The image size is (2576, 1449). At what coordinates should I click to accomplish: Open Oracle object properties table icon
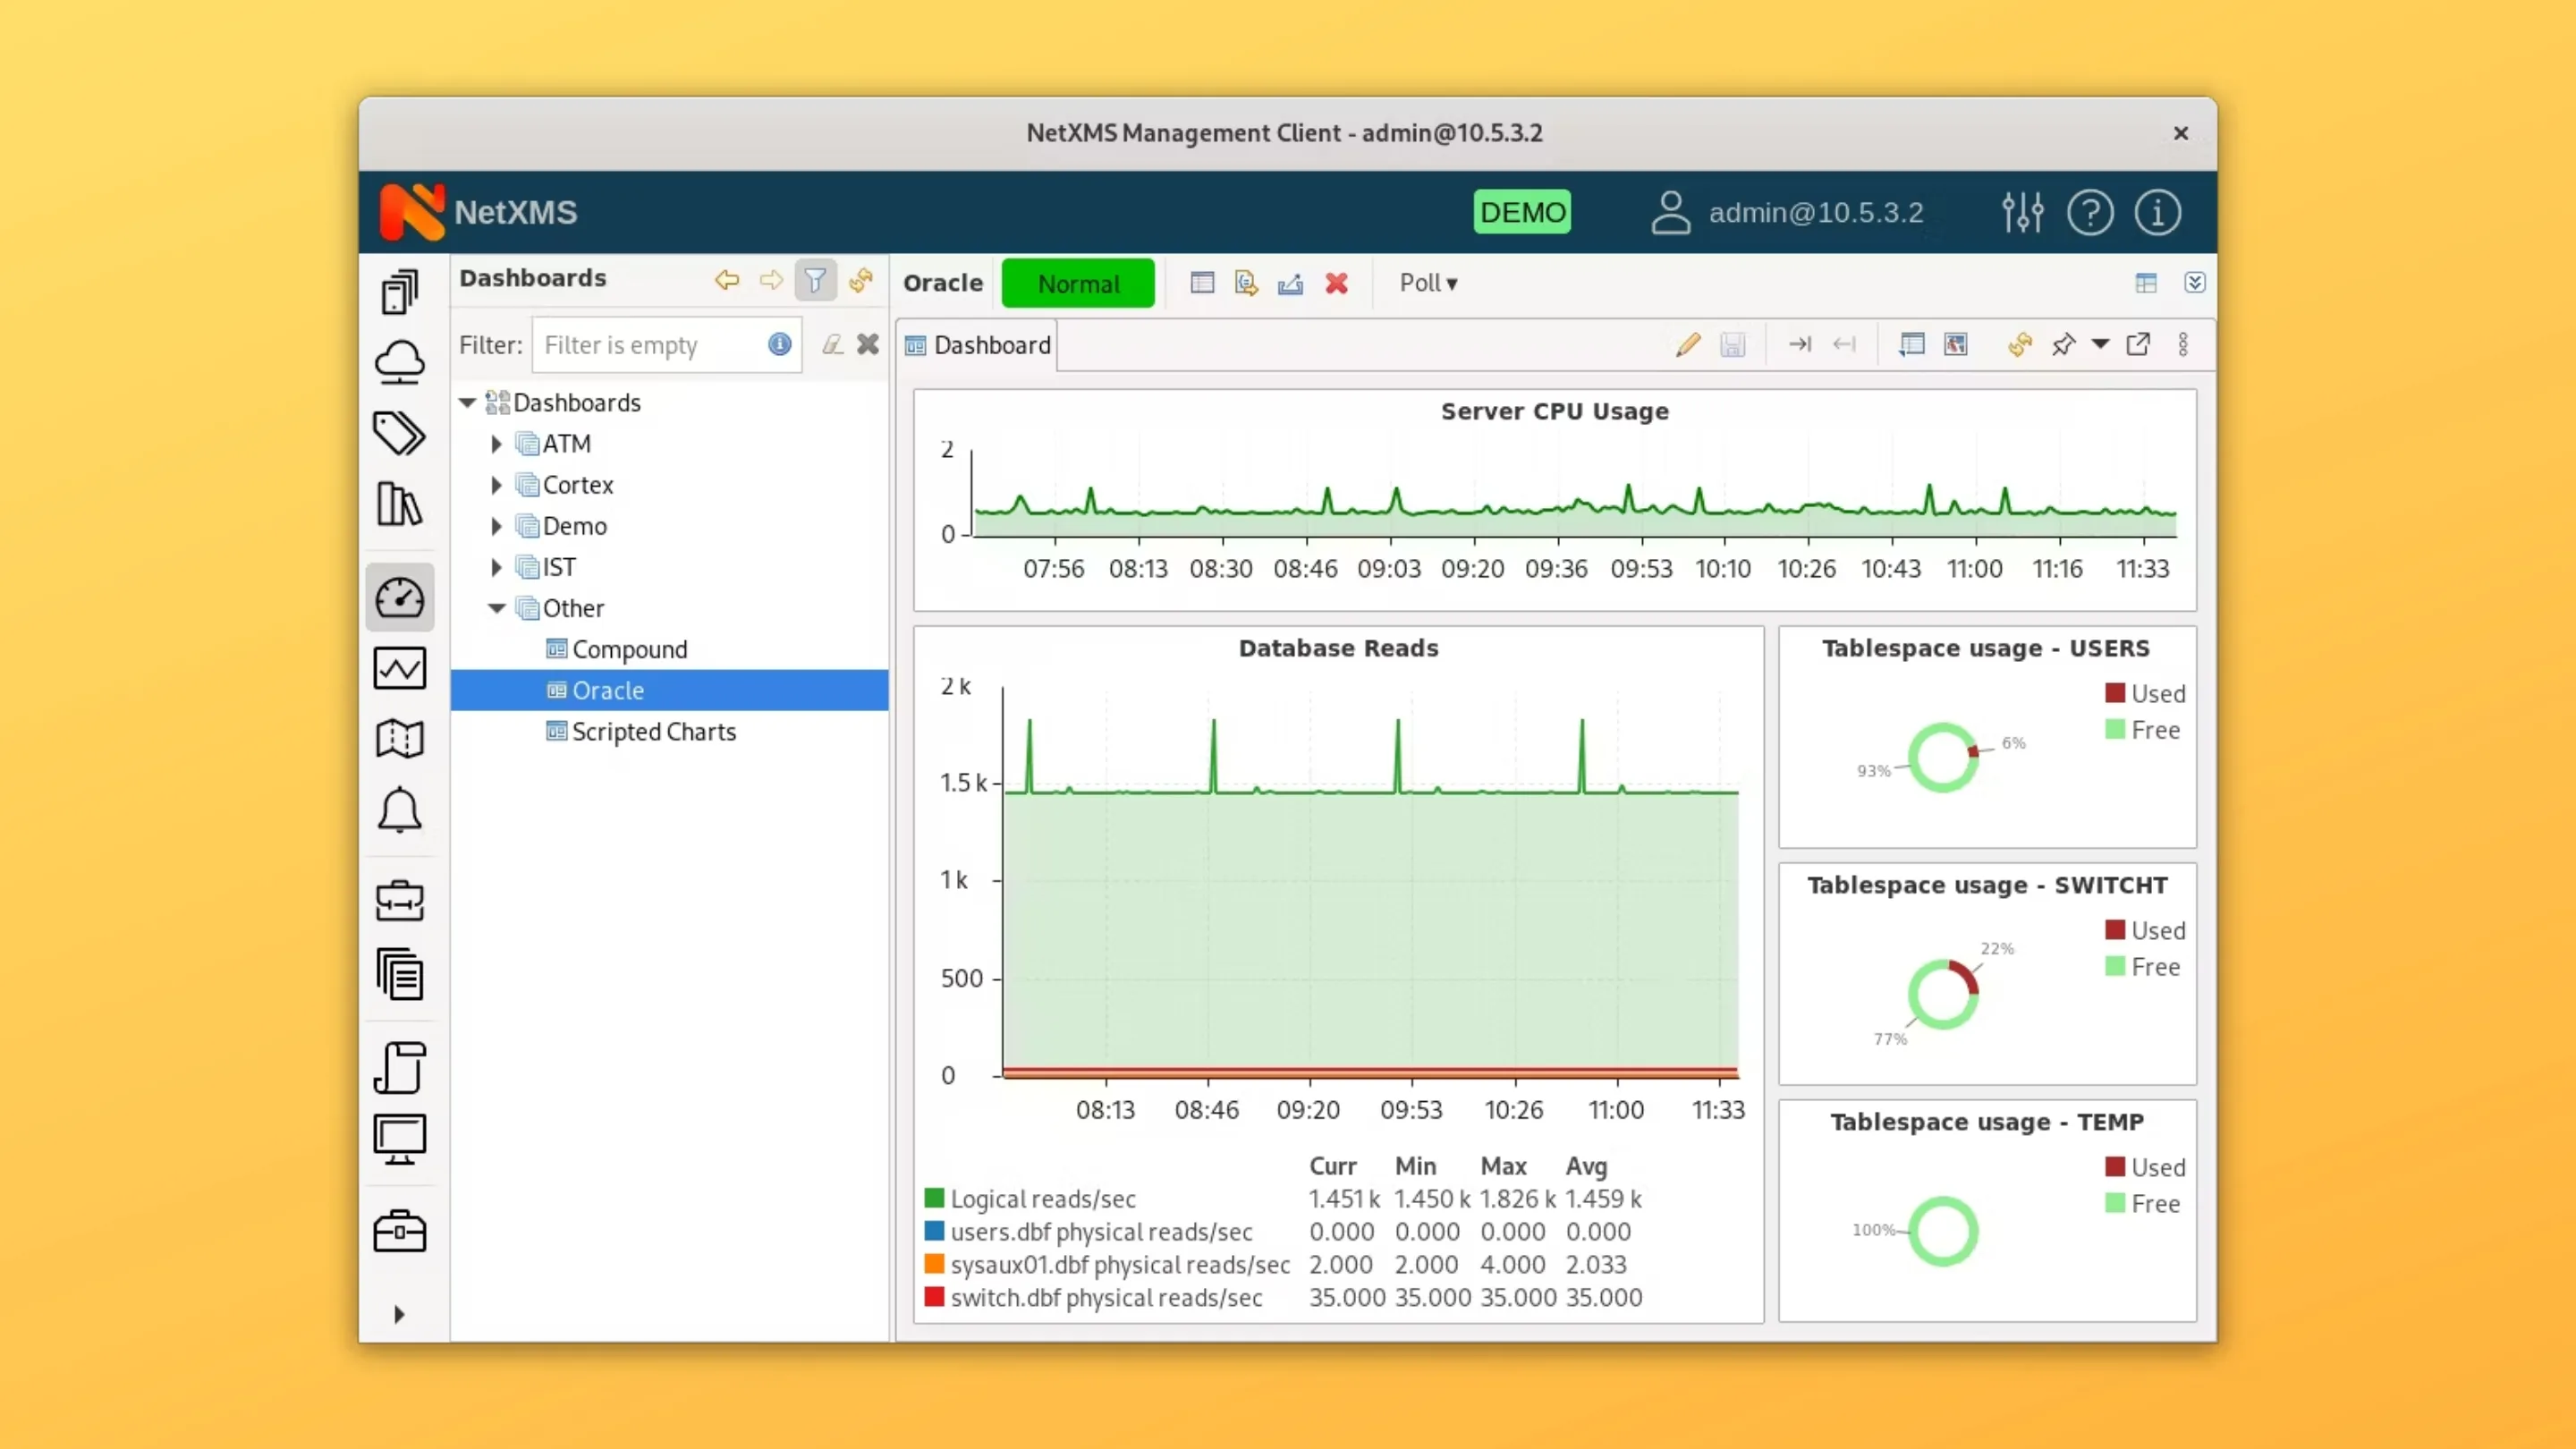1202,283
